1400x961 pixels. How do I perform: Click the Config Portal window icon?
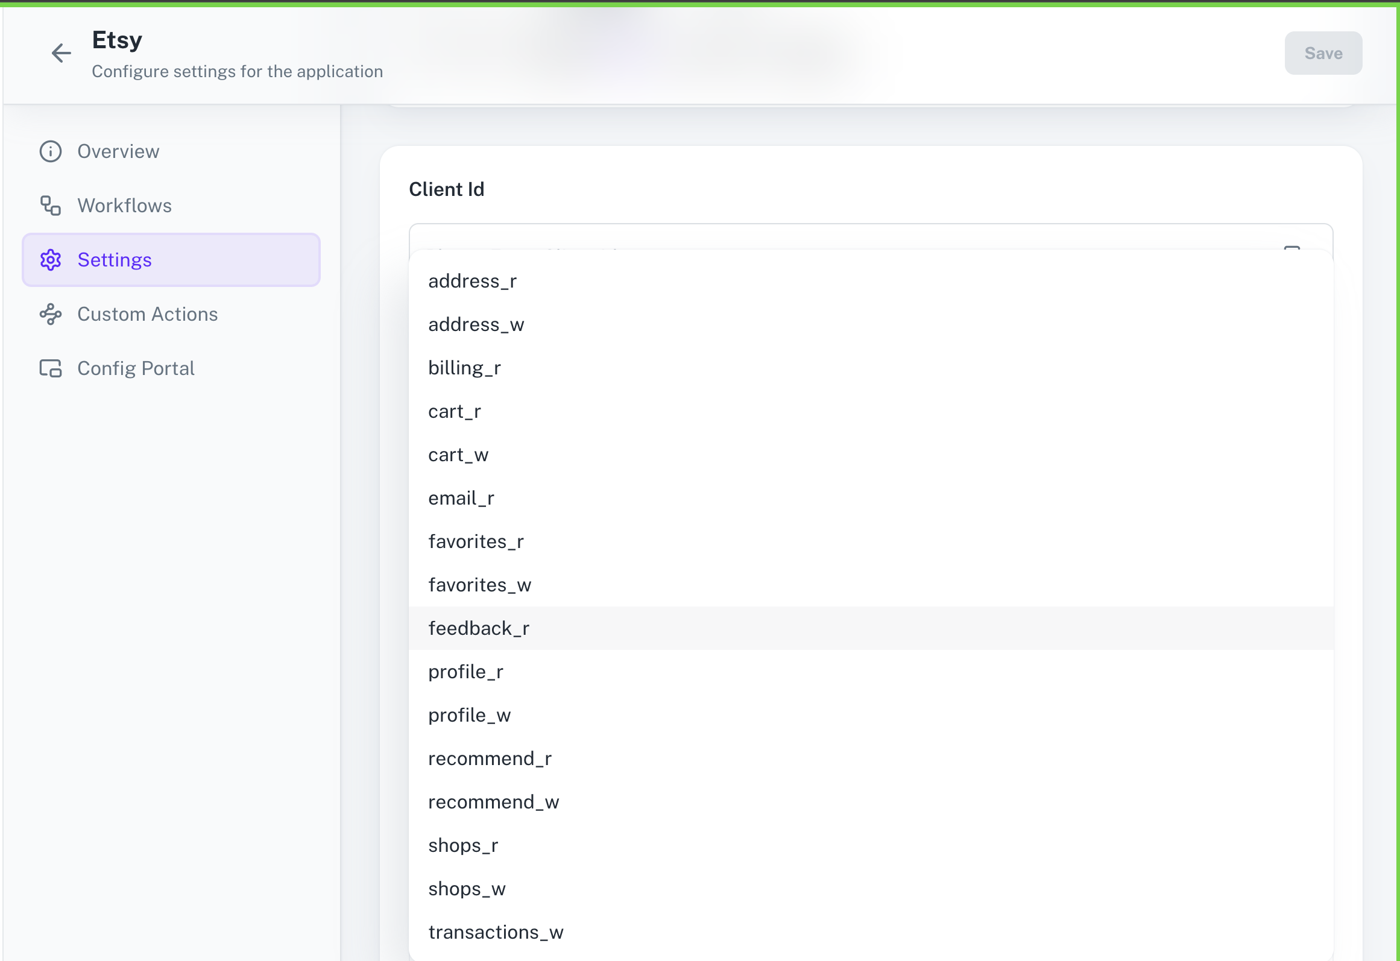(50, 368)
